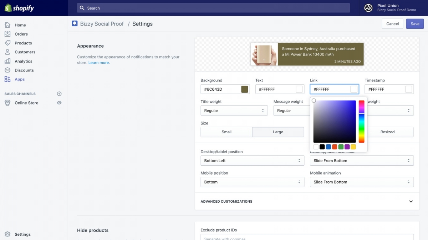Select the Large size option

278,132
